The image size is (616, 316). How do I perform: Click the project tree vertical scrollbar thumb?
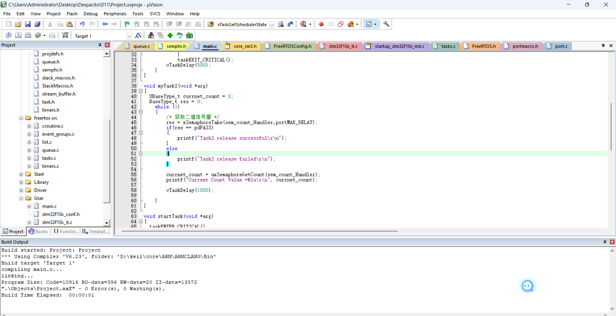click(107, 161)
